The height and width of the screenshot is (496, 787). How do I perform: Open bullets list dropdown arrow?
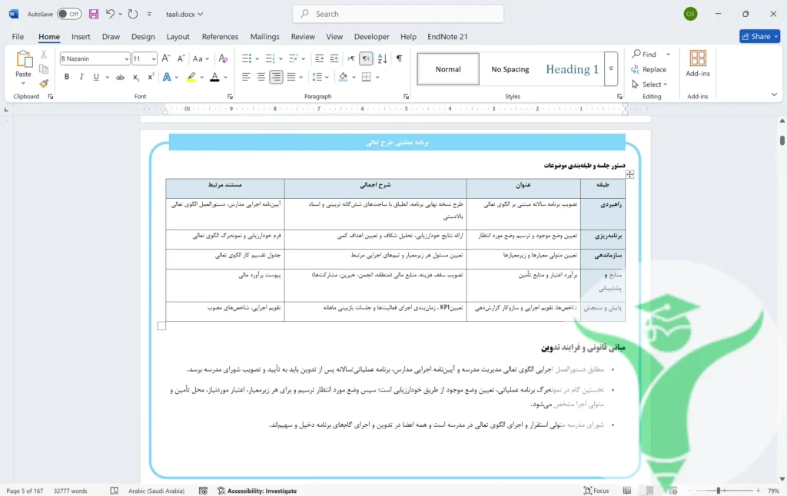tap(257, 59)
